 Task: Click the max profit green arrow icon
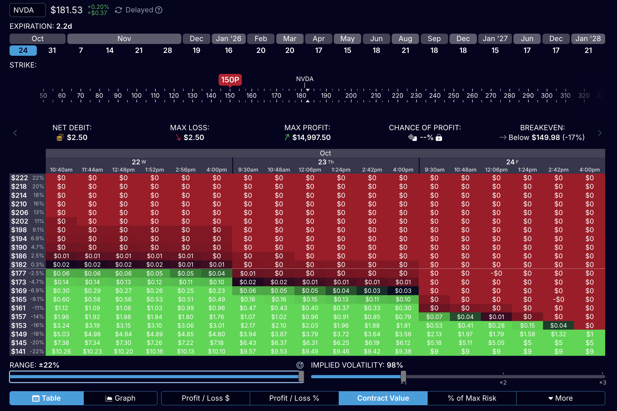pyautogui.click(x=287, y=138)
